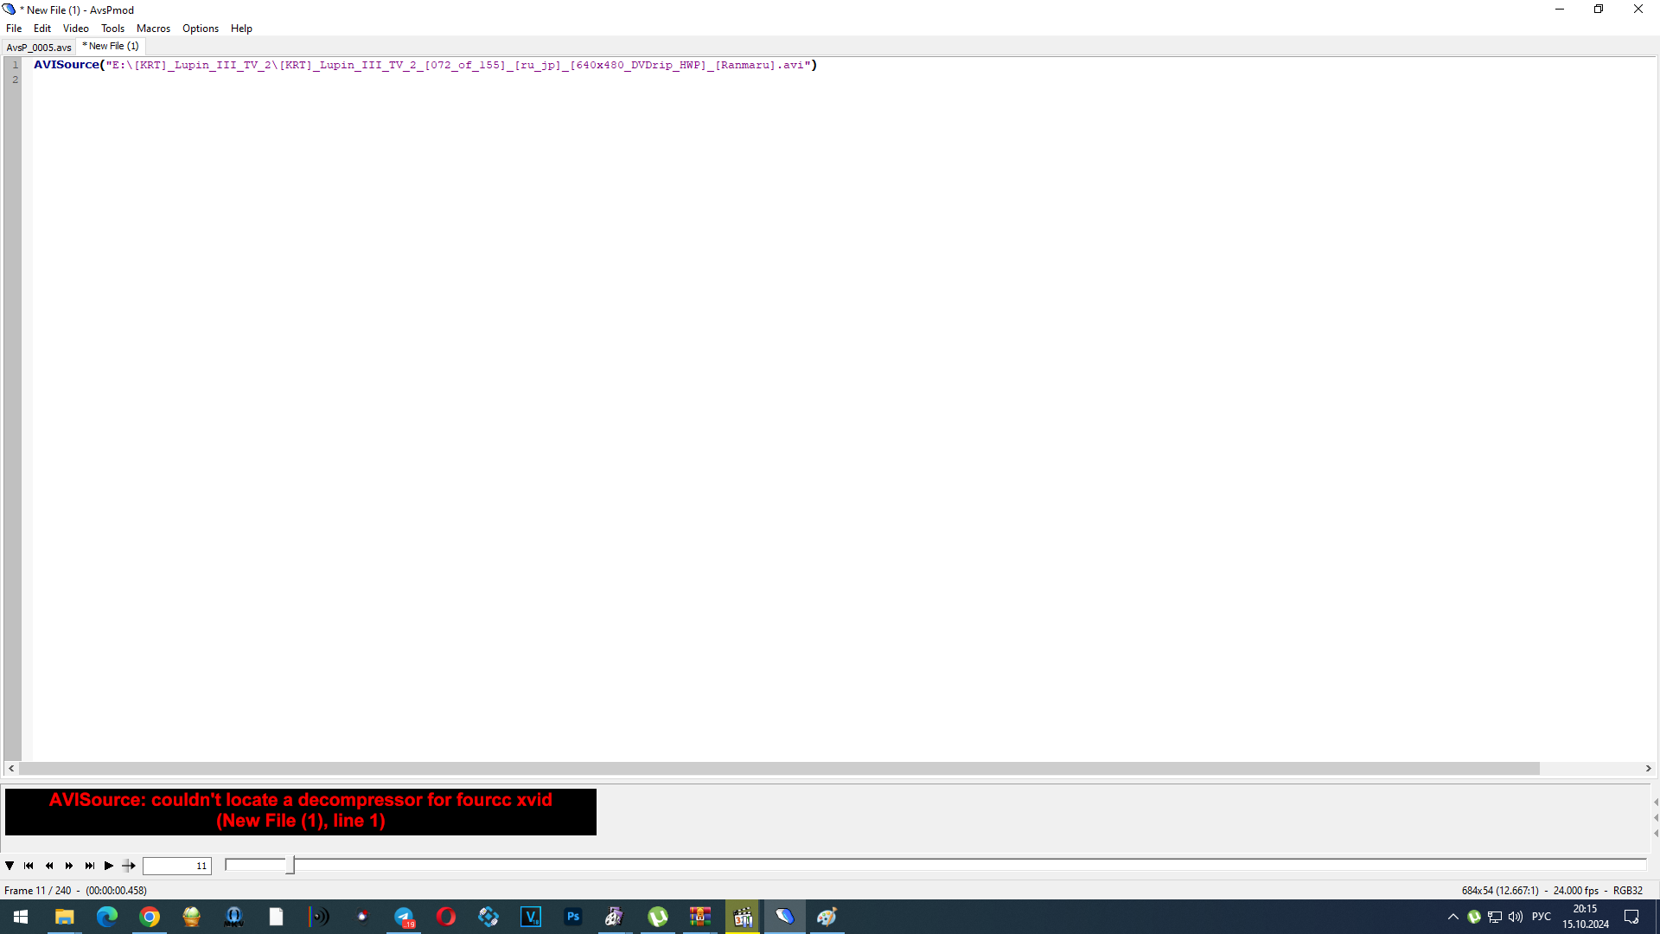Screen dimensions: 1660x934
Task: Jump to last frame button
Action: click(89, 866)
